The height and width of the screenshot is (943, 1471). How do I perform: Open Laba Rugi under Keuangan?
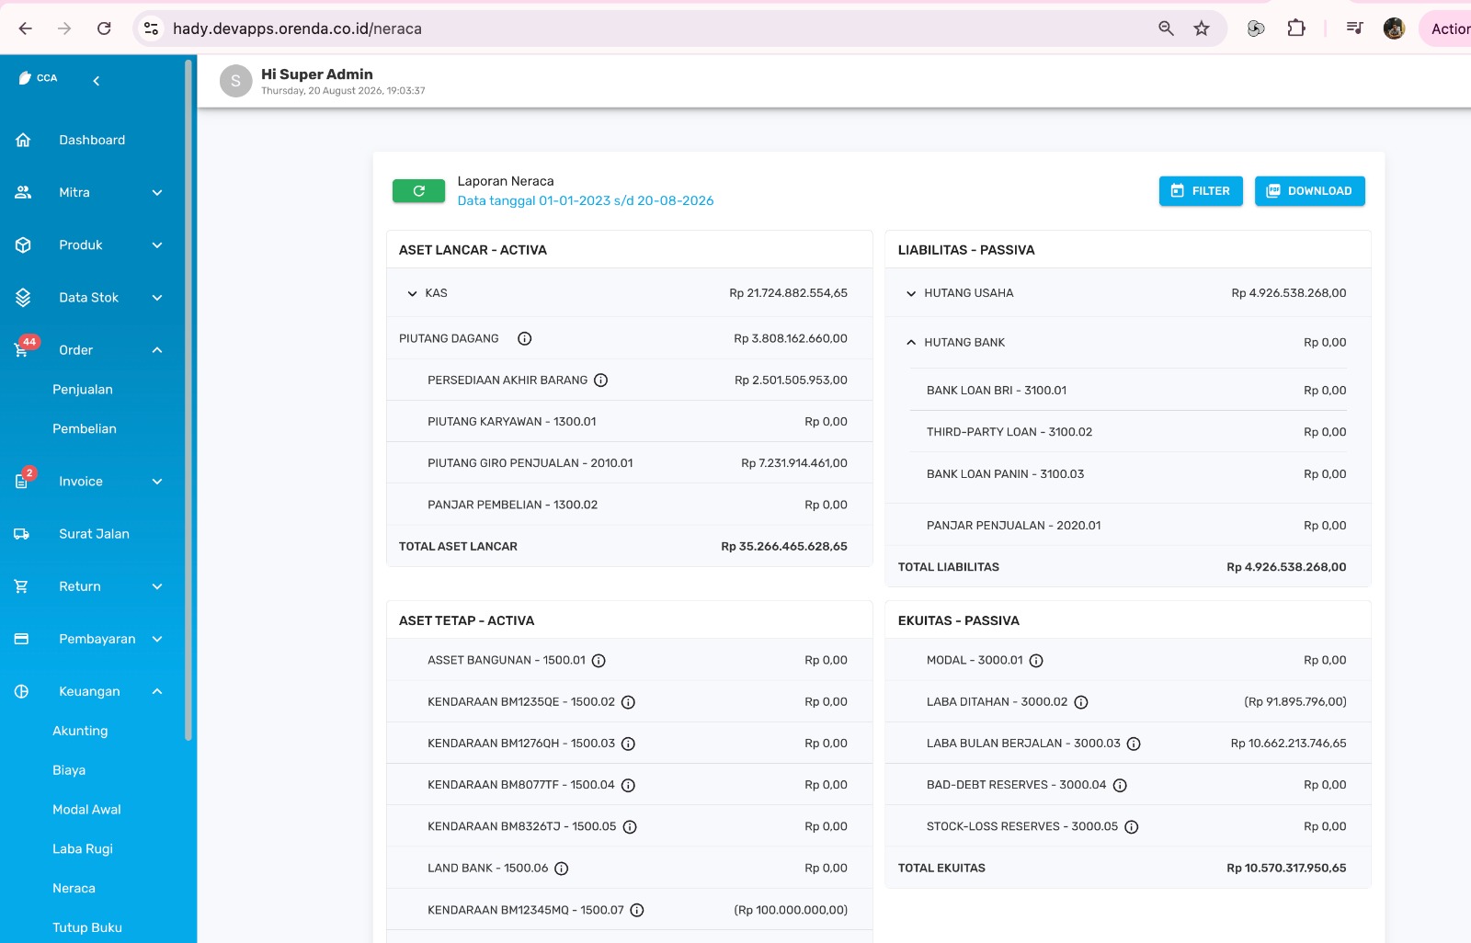click(x=83, y=849)
